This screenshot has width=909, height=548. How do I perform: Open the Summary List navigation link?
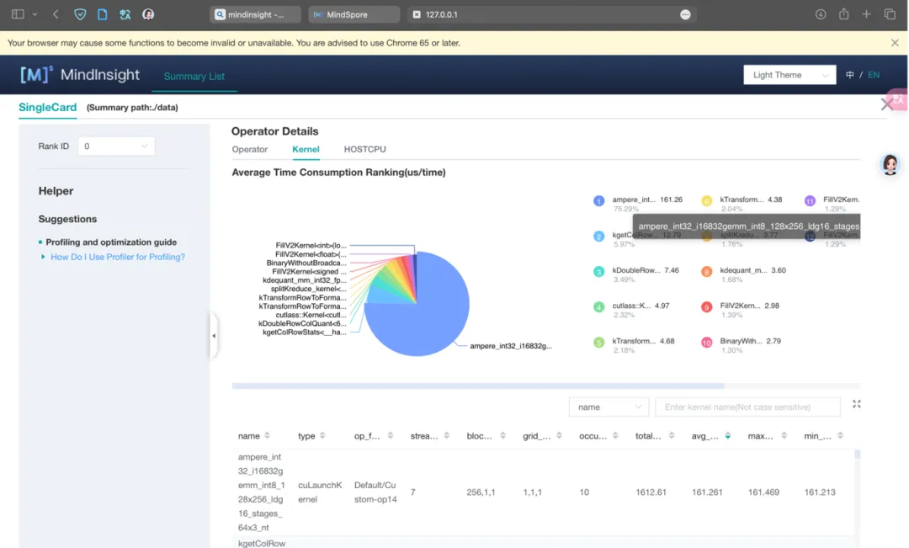(194, 77)
